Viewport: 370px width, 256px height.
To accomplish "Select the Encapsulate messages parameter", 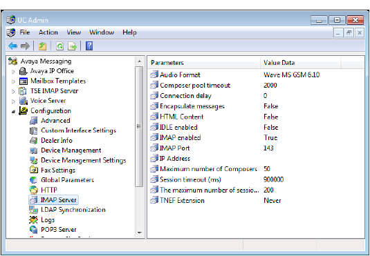I will click(192, 106).
